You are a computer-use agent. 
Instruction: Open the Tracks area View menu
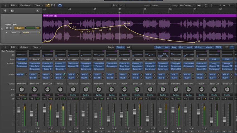tap(39, 6)
